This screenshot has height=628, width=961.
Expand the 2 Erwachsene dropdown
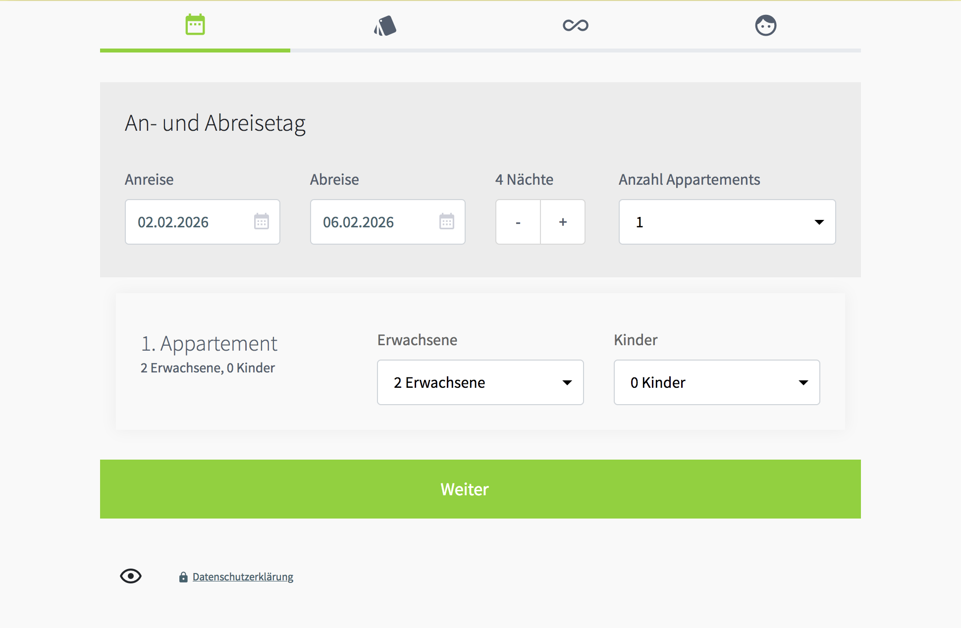(480, 382)
